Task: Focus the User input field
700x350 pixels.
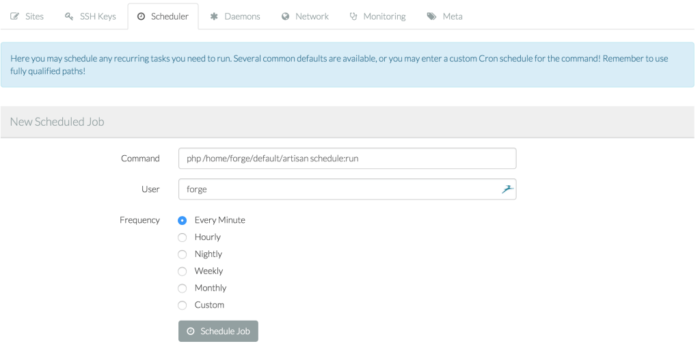Action: pyautogui.click(x=347, y=189)
